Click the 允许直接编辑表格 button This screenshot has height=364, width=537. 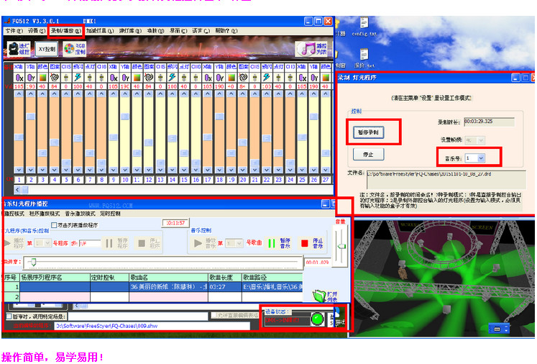coord(235,315)
